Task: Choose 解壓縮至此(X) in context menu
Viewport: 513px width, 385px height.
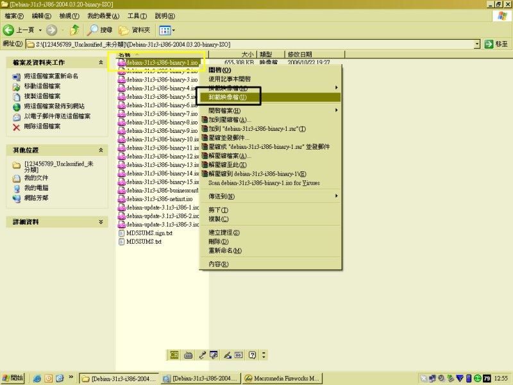Action: coord(270,165)
